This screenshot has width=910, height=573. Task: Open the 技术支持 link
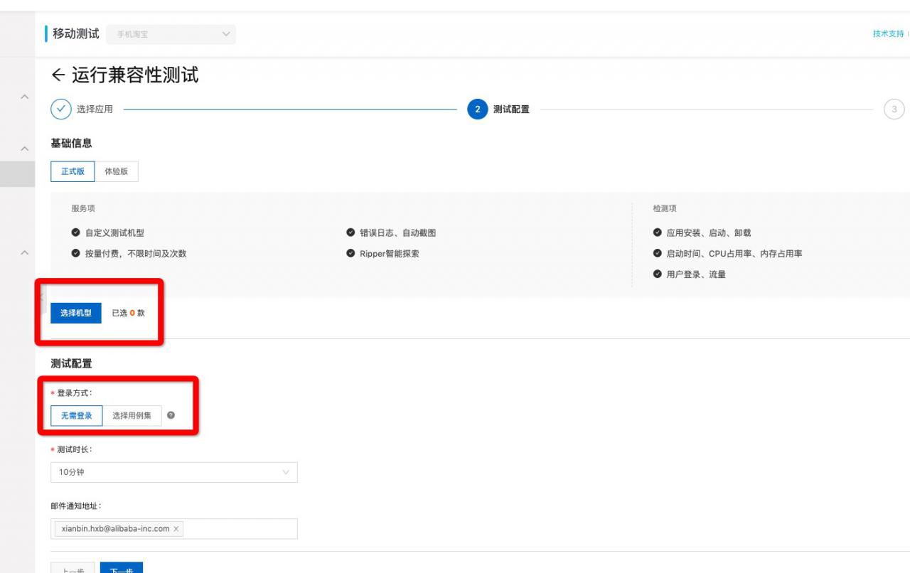tap(889, 34)
